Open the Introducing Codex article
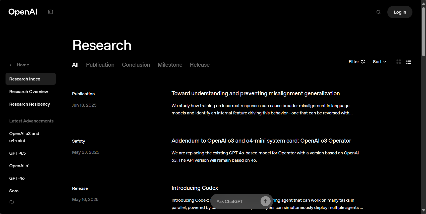The height and width of the screenshot is (214, 426). 195,188
